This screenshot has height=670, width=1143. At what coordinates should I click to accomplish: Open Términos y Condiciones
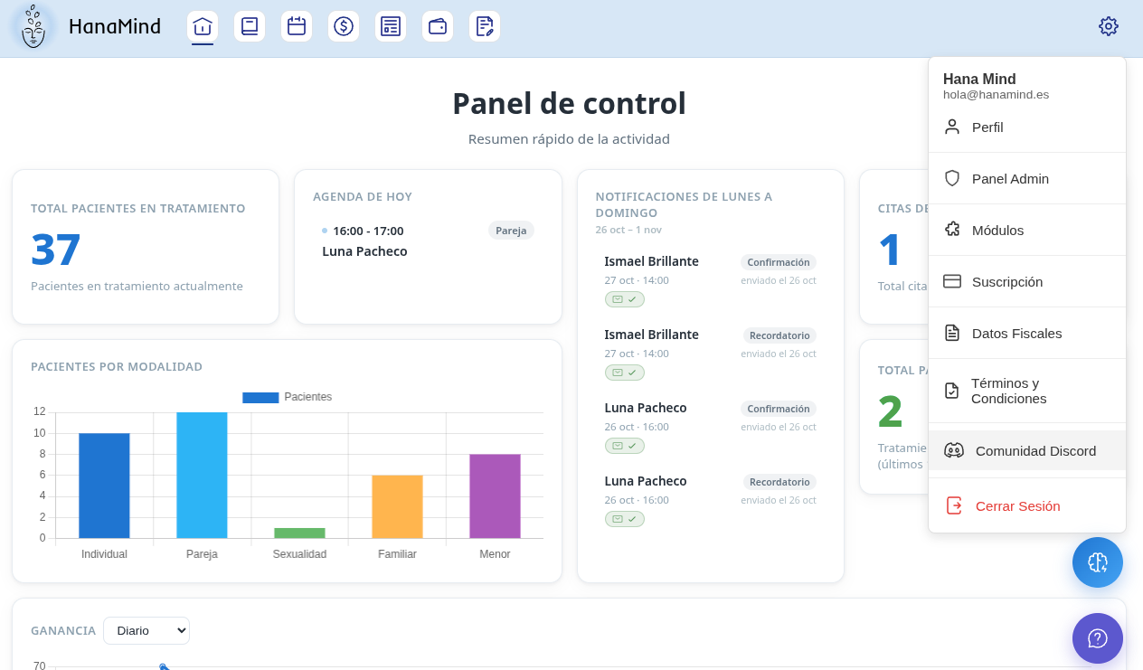[x=1027, y=391]
